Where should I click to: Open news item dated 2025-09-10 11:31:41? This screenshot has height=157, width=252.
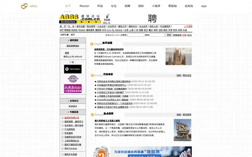pos(112,85)
